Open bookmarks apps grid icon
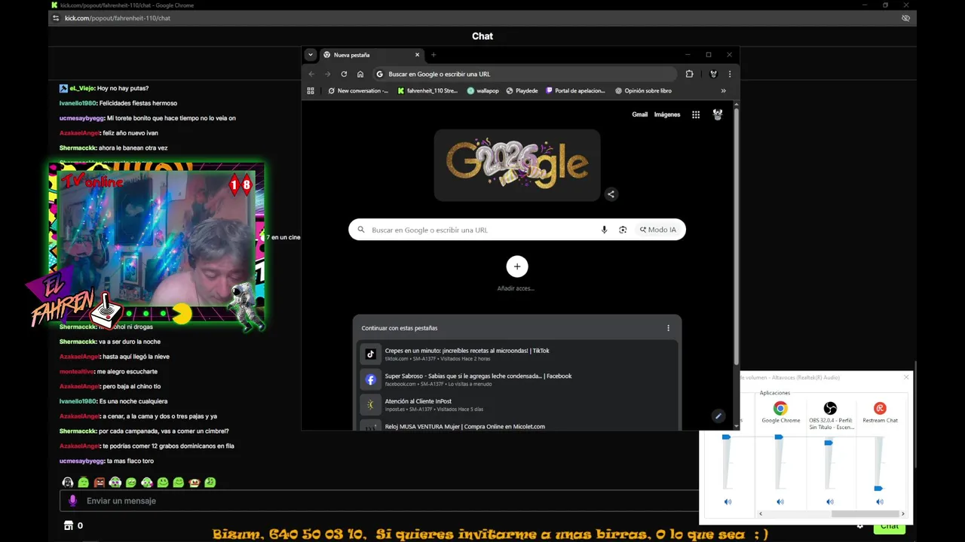This screenshot has width=965, height=542. (x=311, y=90)
